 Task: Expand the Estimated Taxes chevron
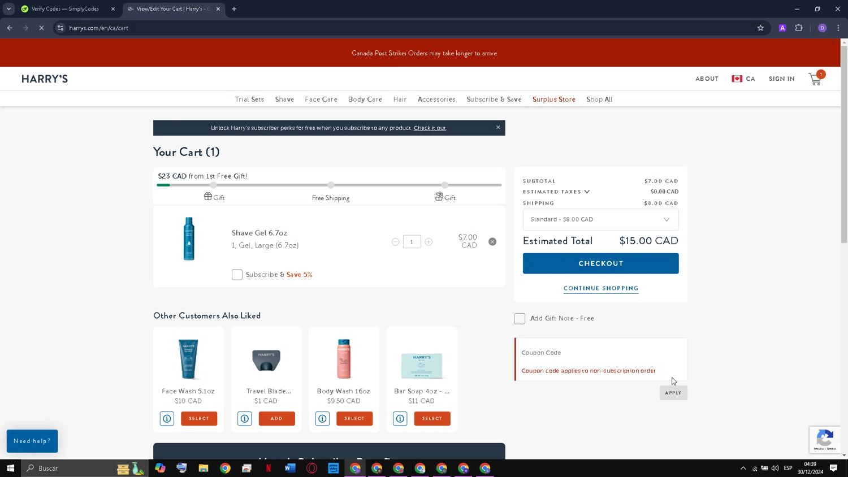pyautogui.click(x=587, y=192)
